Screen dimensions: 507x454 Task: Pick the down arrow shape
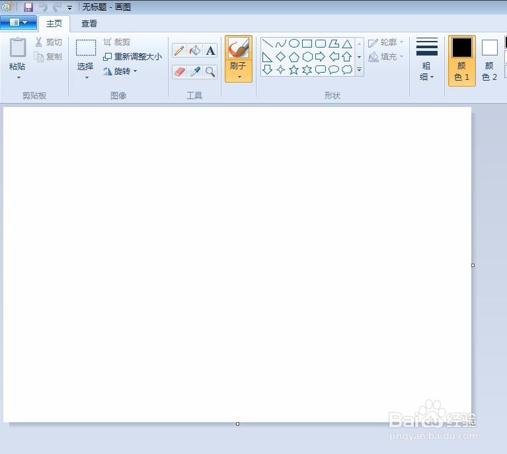coord(267,69)
